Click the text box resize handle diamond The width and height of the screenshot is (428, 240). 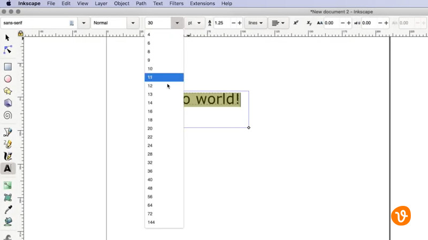(249, 127)
